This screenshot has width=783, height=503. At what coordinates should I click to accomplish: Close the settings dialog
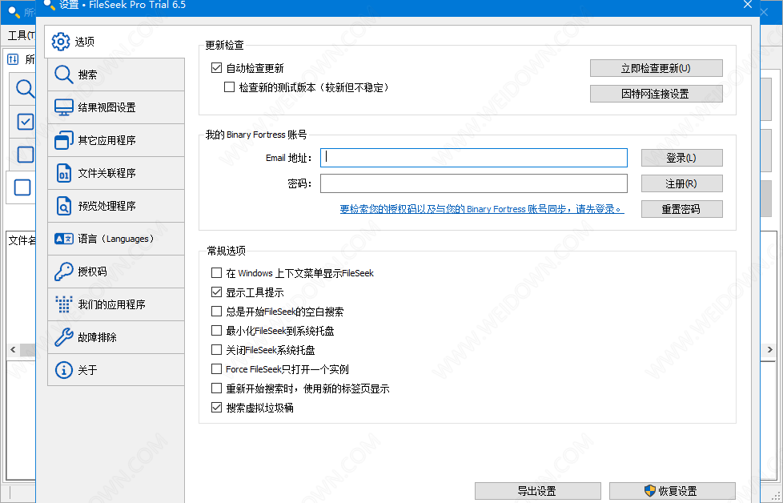(748, 5)
